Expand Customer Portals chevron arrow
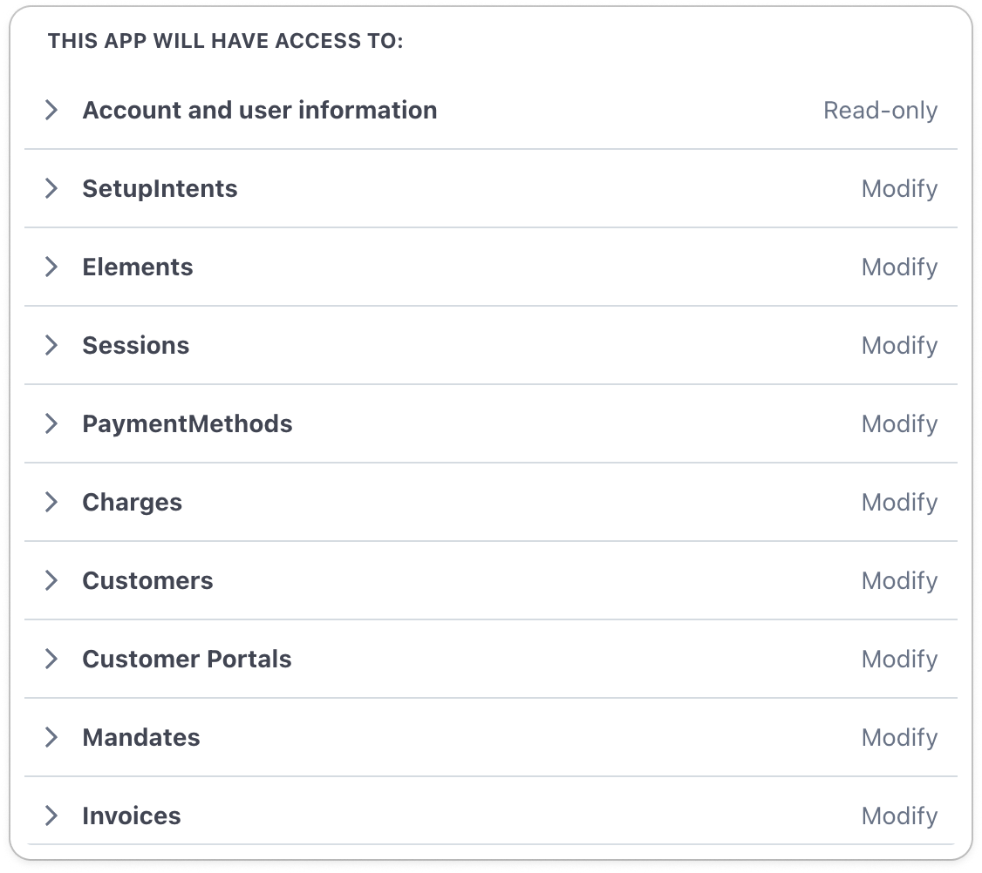Screen dimensions: 982x873 click(52, 659)
